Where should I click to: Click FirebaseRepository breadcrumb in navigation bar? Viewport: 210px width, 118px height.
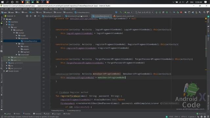pos(82,12)
